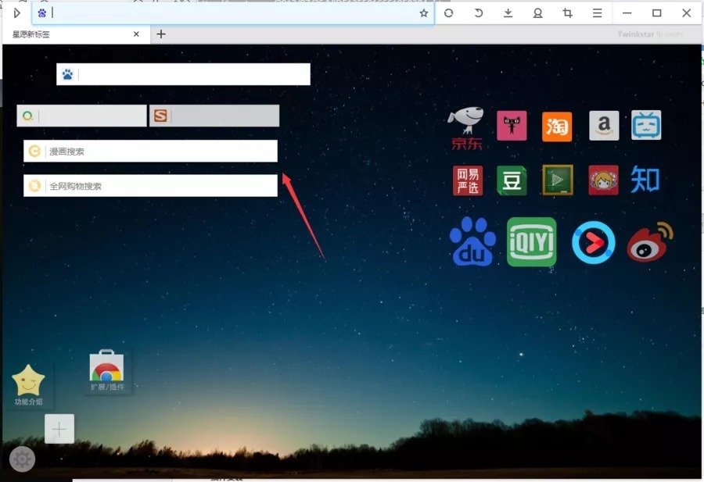This screenshot has height=482, width=704.
Task: Click the Baidu paw search-engine selector in address bar
Action: coord(42,13)
